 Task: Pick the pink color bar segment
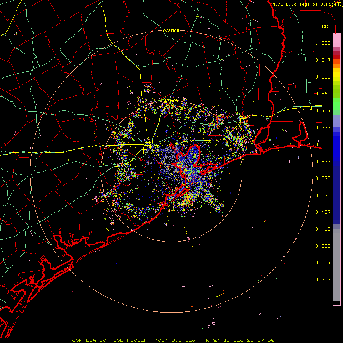pyautogui.click(x=337, y=40)
